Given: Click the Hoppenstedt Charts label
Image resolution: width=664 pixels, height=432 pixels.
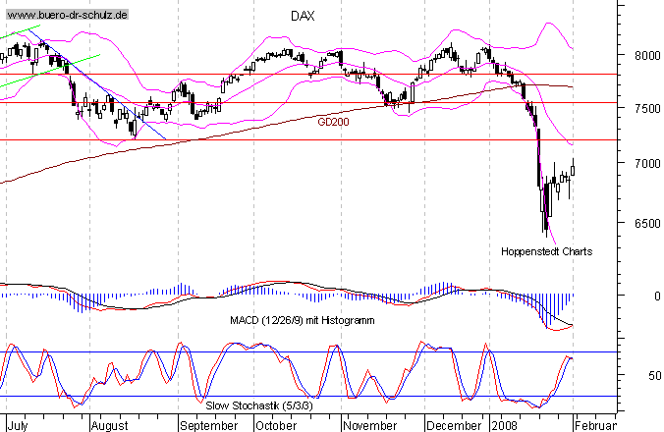Looking at the screenshot, I should [547, 251].
